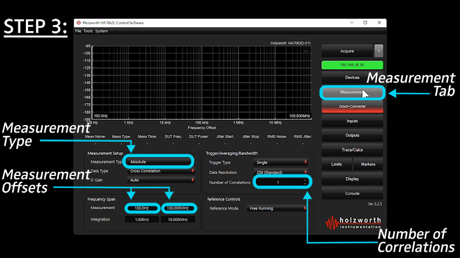Close the Holzworth control window
Screen dimensions: 460x258
(x=379, y=22)
